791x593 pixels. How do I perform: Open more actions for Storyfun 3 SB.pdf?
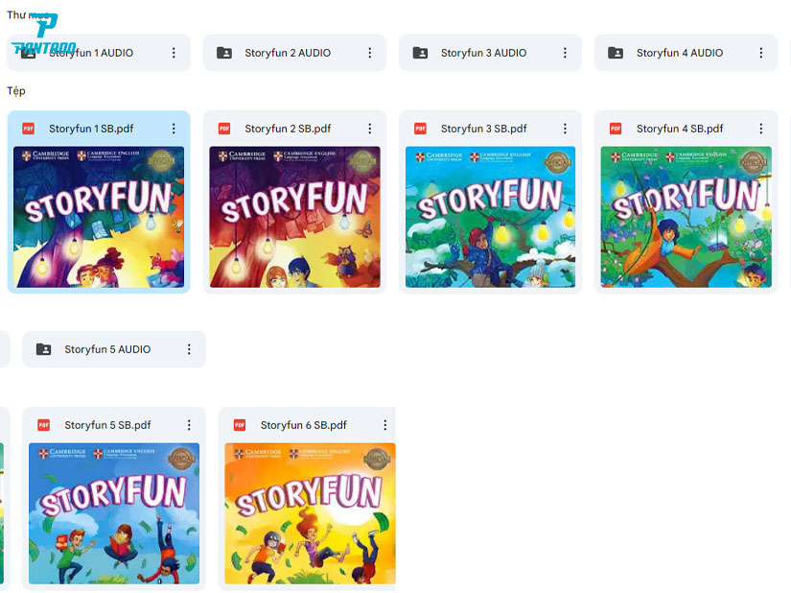[565, 129]
